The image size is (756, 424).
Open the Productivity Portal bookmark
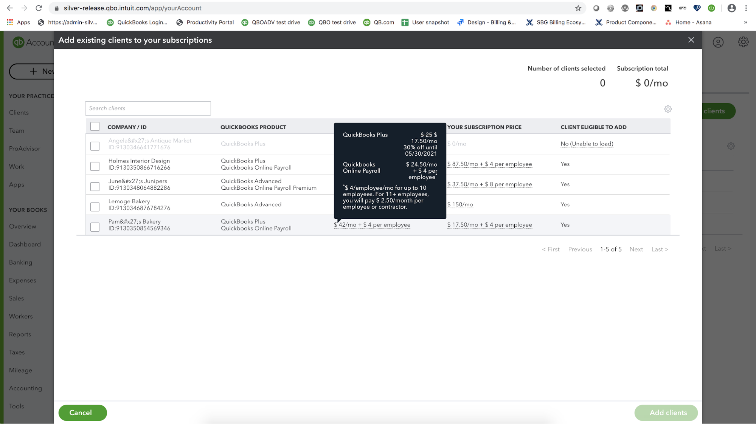[x=205, y=22]
